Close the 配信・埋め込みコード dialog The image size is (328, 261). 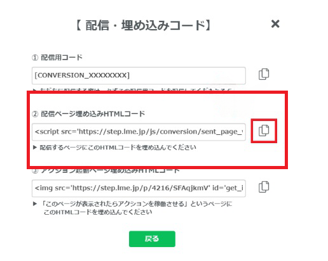275,24
